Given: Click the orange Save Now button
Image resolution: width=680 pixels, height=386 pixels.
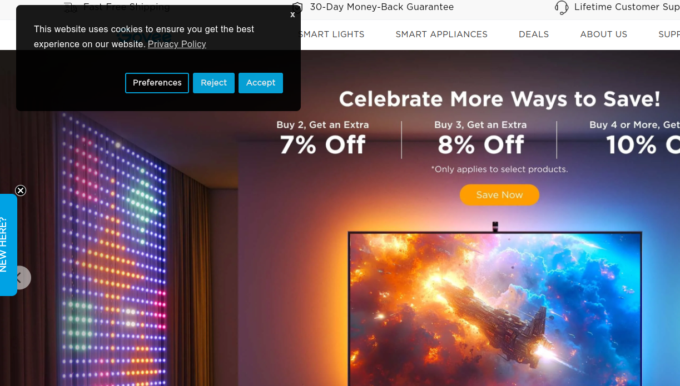Looking at the screenshot, I should [499, 195].
